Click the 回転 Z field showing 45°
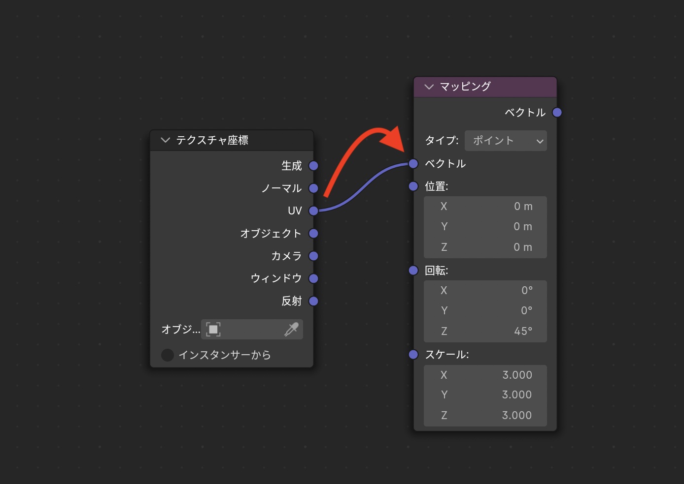This screenshot has height=484, width=684. point(485,331)
